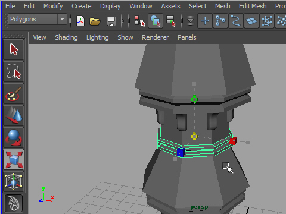Screen dimensions: 286x214
Task: Open a scene with folder icon
Action: coord(95,21)
